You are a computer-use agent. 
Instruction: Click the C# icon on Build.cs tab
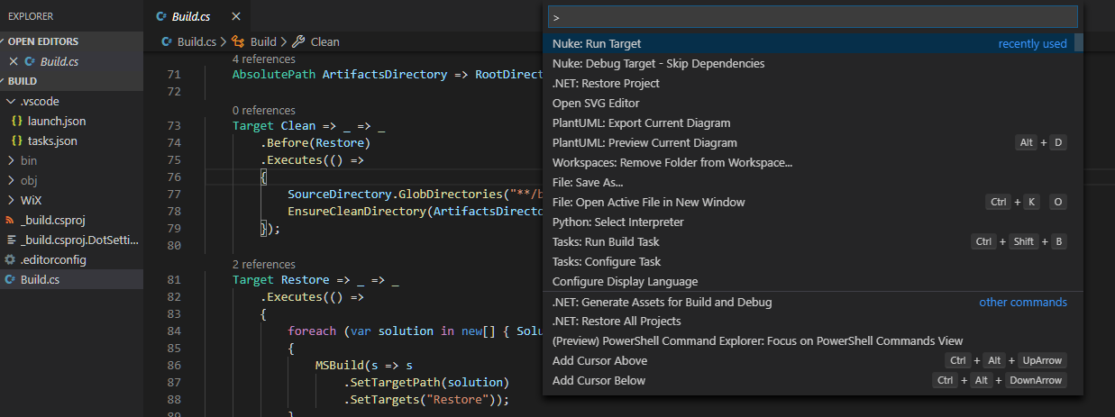pyautogui.click(x=161, y=16)
